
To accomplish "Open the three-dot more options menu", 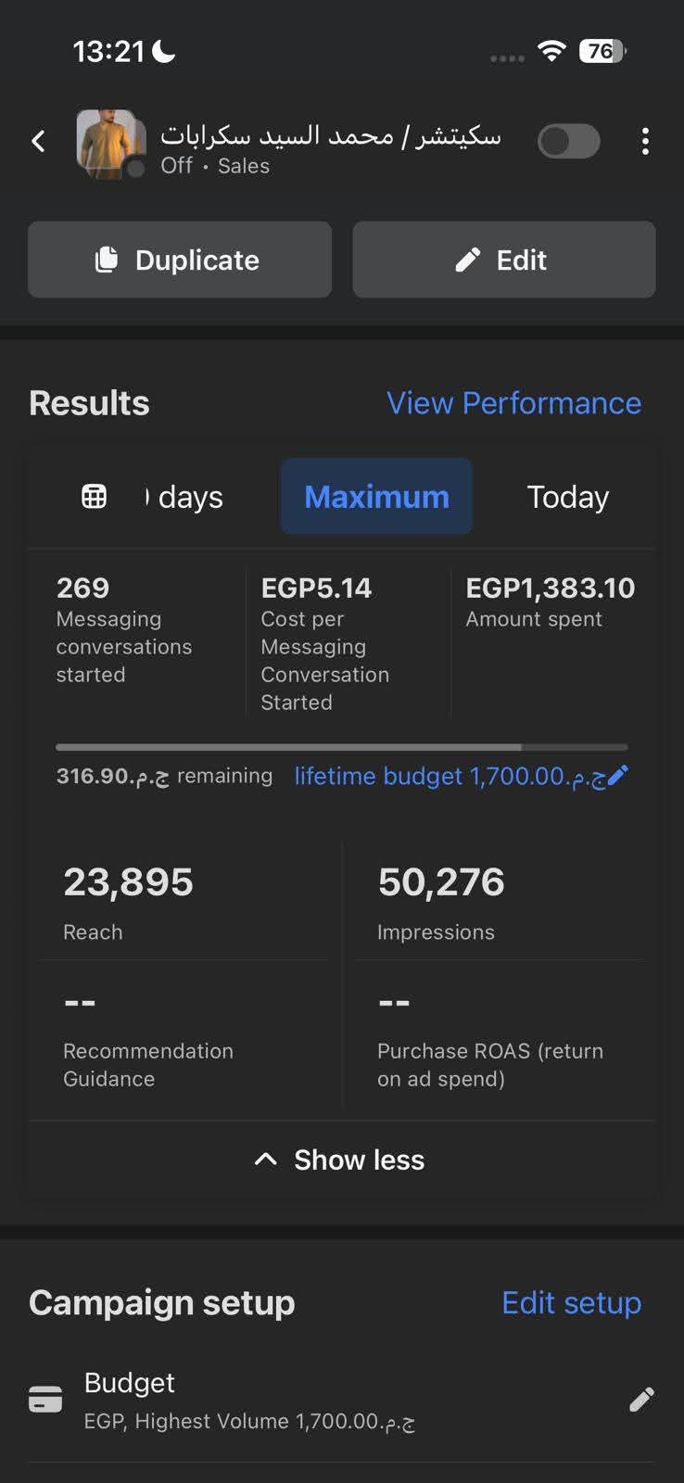I will [645, 141].
